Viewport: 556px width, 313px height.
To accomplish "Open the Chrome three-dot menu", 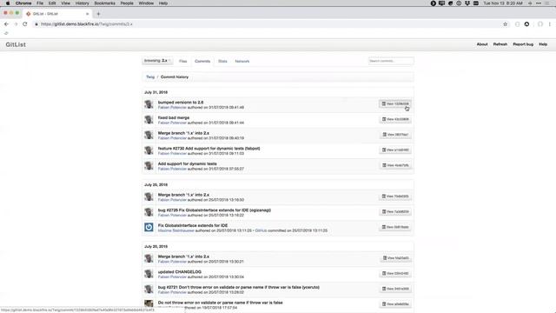I will 550,24.
